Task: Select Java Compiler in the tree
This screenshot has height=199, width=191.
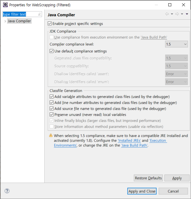Action: (19, 21)
